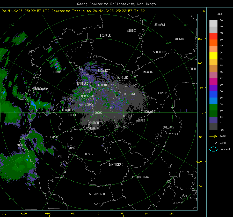This screenshot has height=217, width=233.
Task: Select the blue 36 dBZ color swatch
Action: click(213, 94)
